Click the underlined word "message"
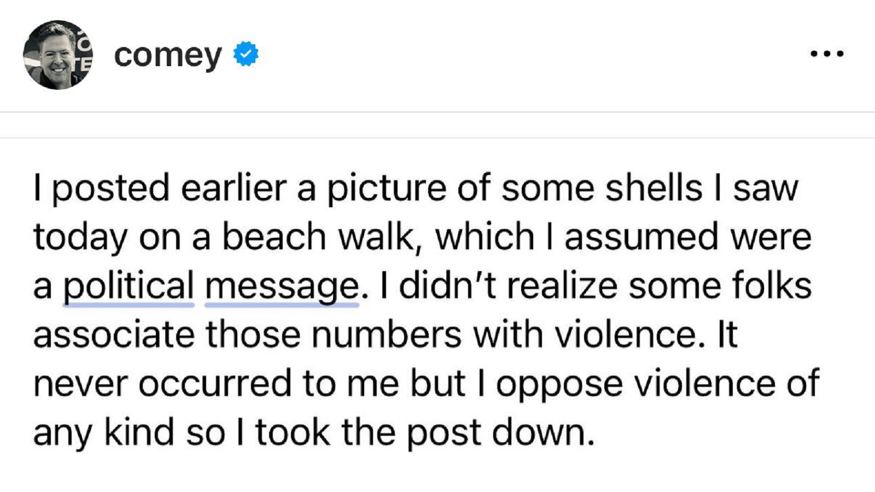Viewport: 875px width, 492px height. click(282, 286)
